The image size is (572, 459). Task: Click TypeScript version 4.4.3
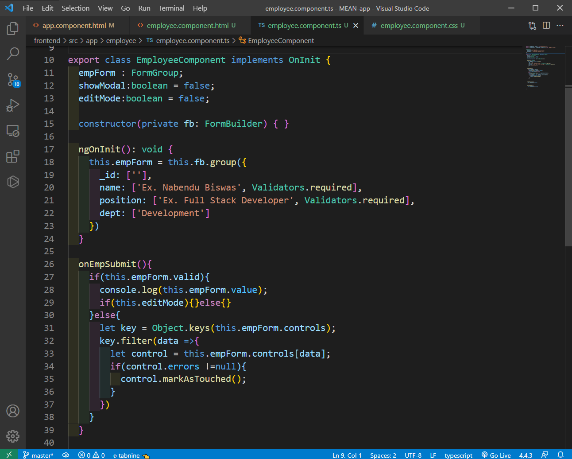526,455
